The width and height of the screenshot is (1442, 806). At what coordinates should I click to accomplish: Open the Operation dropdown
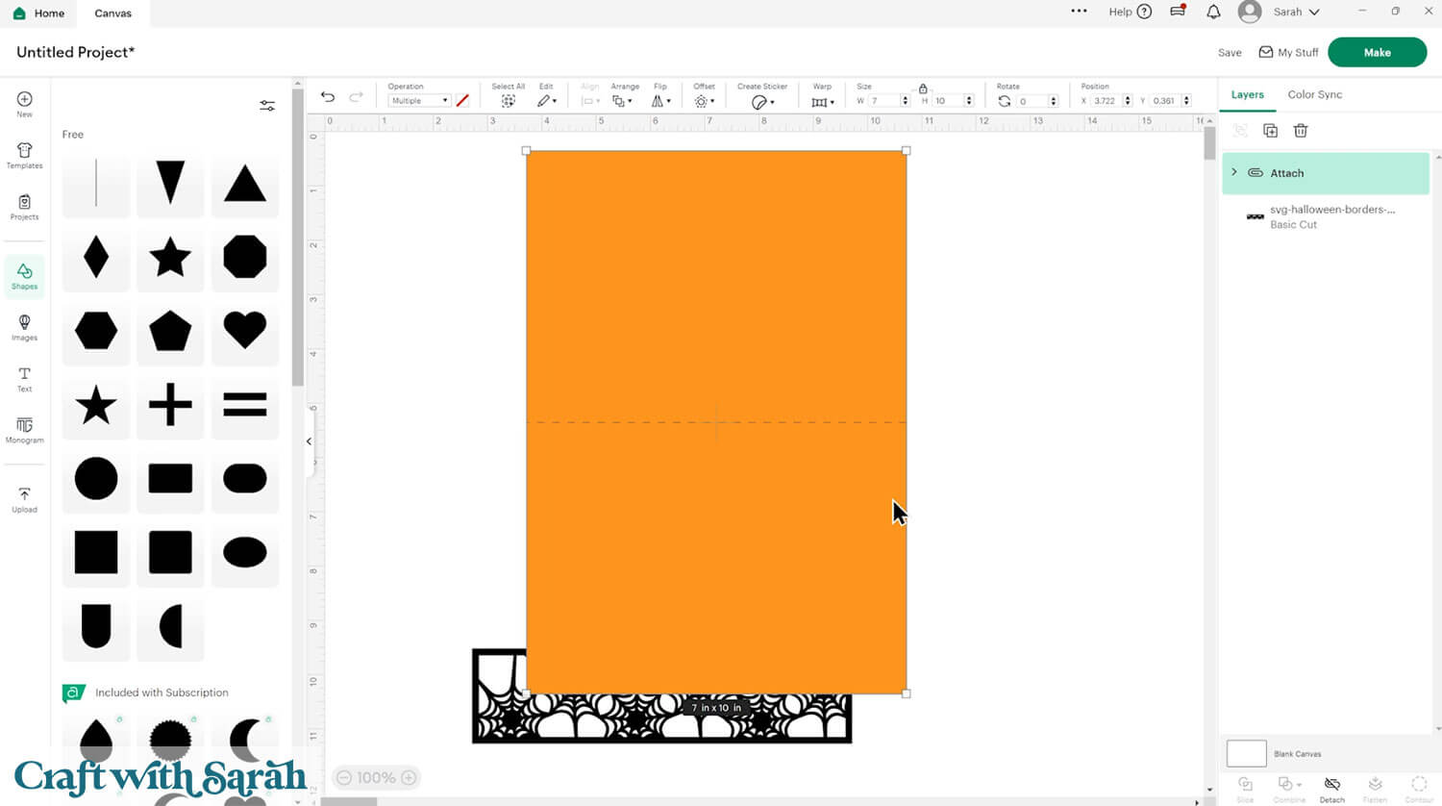pyautogui.click(x=419, y=101)
